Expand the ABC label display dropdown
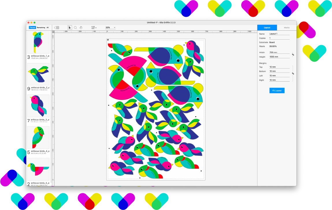 click(94, 27)
